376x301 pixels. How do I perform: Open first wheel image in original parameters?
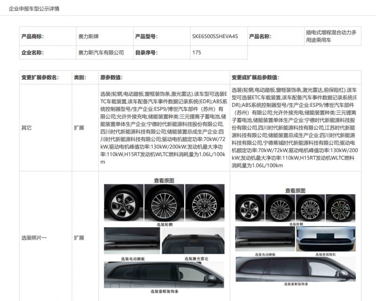click(x=123, y=203)
